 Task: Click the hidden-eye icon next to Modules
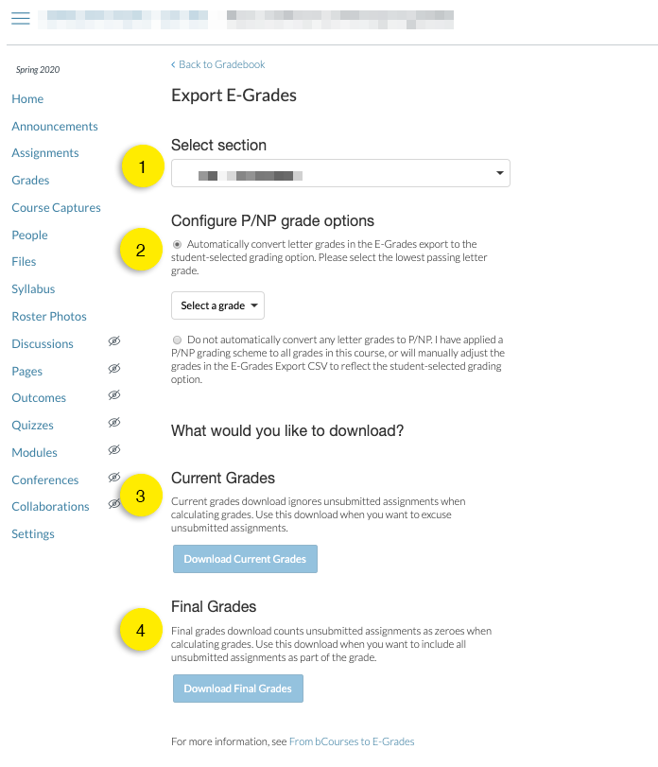tap(114, 451)
